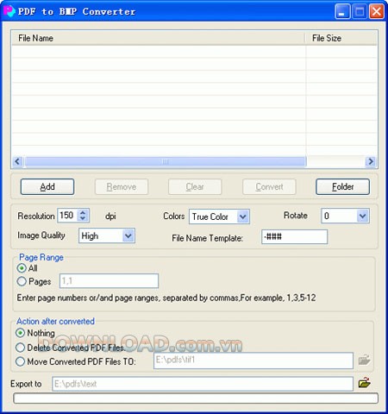Select the All page range radio button
The width and height of the screenshot is (388, 414).
[x=22, y=268]
